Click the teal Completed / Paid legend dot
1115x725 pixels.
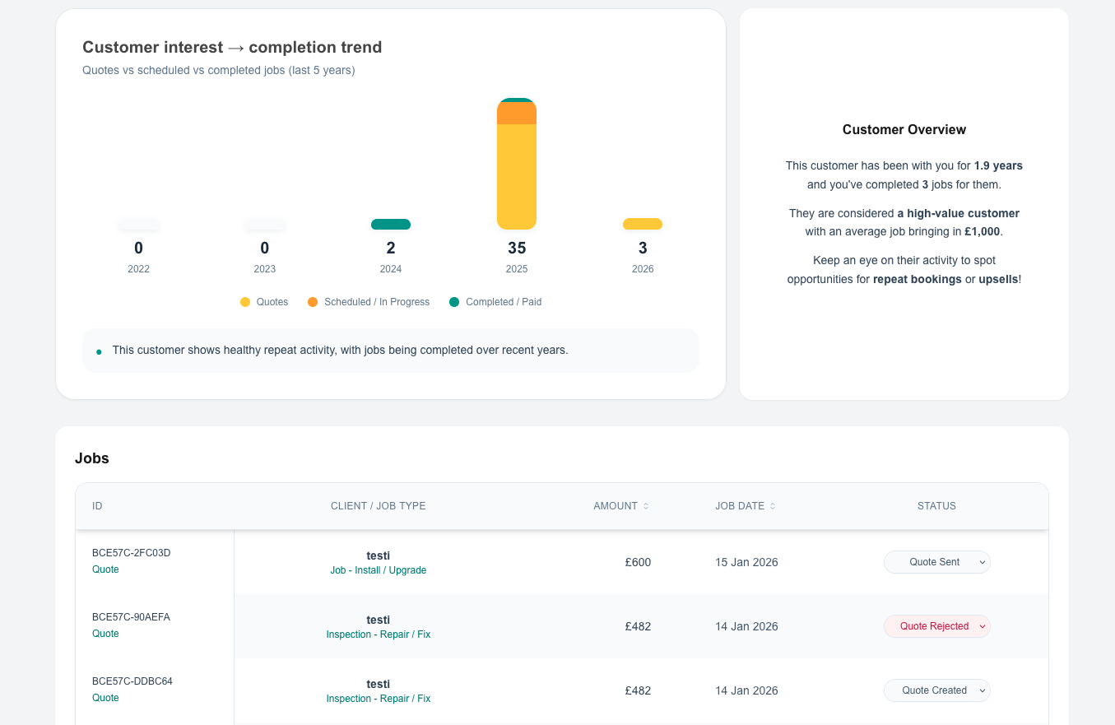click(x=453, y=302)
